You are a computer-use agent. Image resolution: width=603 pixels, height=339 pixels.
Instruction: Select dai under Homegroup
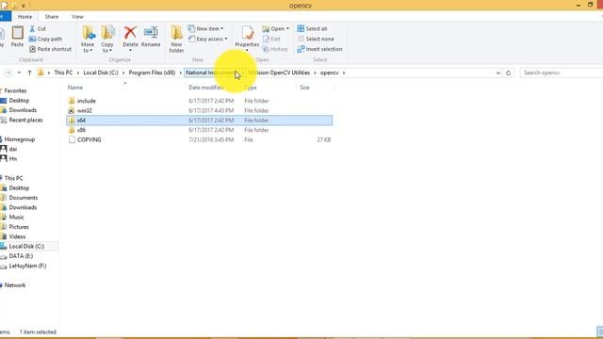(12, 149)
